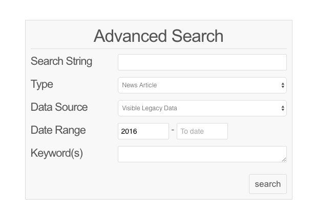Click the Search String text field

[202, 62]
